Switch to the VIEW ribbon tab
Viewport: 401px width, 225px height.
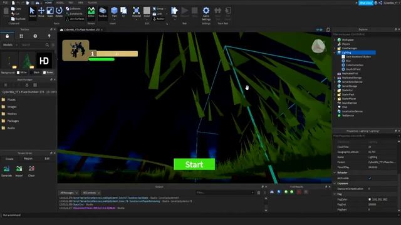pos(81,2)
